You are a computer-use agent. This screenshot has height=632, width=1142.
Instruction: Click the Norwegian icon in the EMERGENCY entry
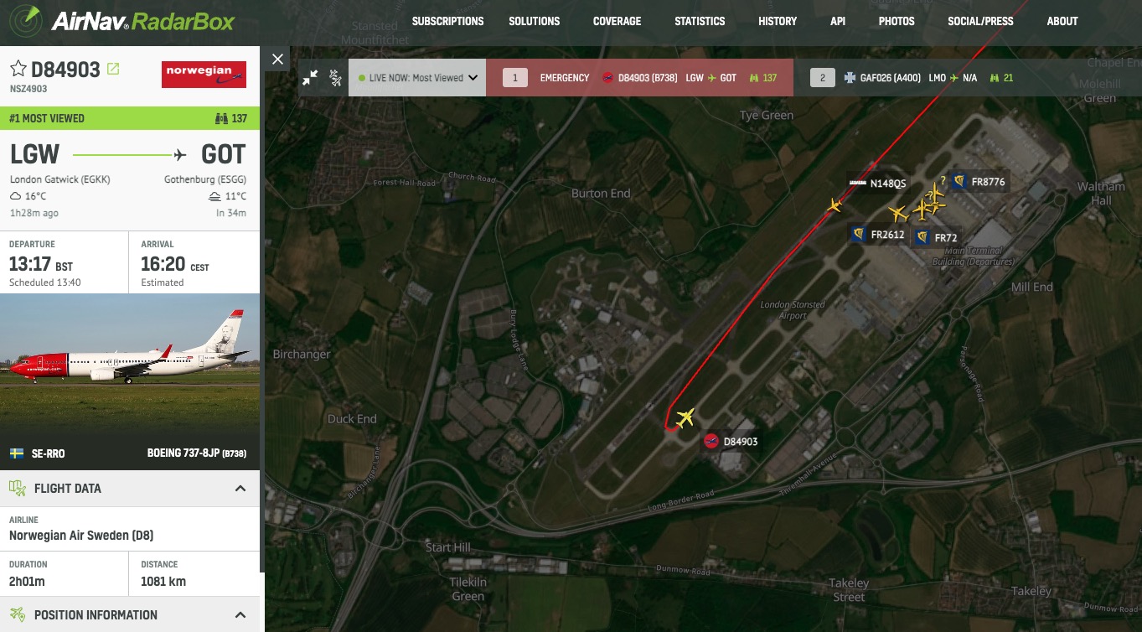point(608,78)
